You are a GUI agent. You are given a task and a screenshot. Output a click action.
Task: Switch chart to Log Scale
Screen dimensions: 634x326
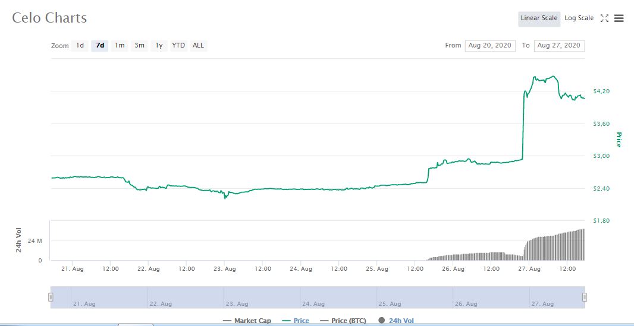(x=579, y=18)
